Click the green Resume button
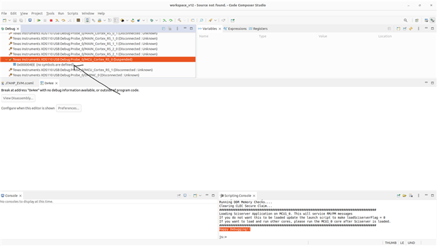Image resolution: width=437 pixels, height=246 pixels. tap(39, 20)
